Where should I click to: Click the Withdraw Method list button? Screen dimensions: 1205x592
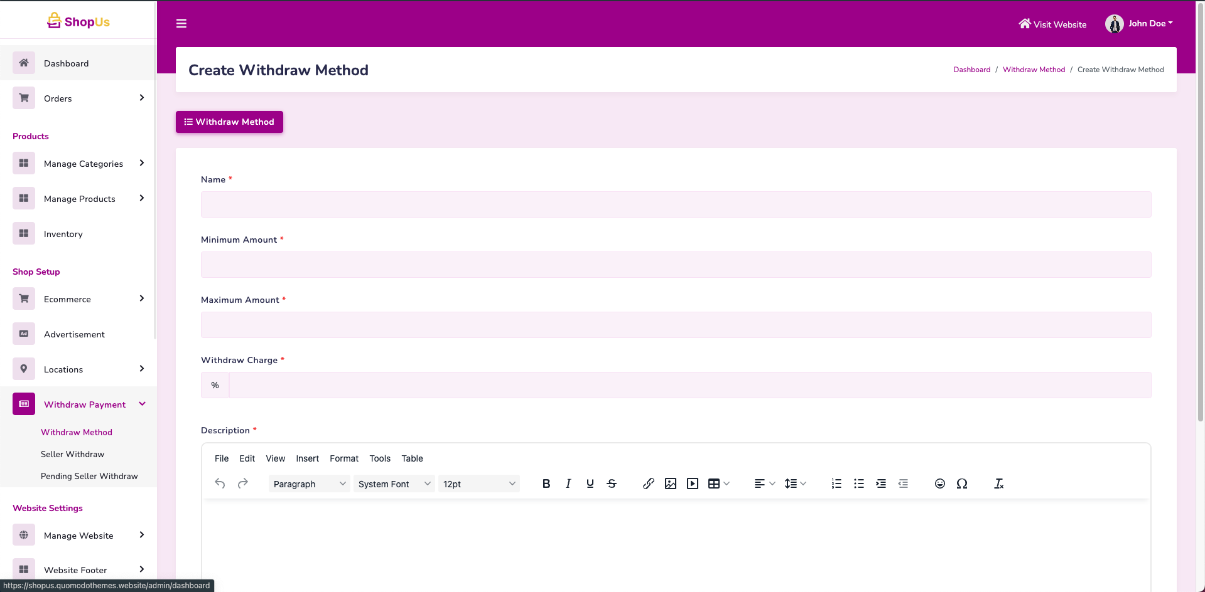(229, 122)
